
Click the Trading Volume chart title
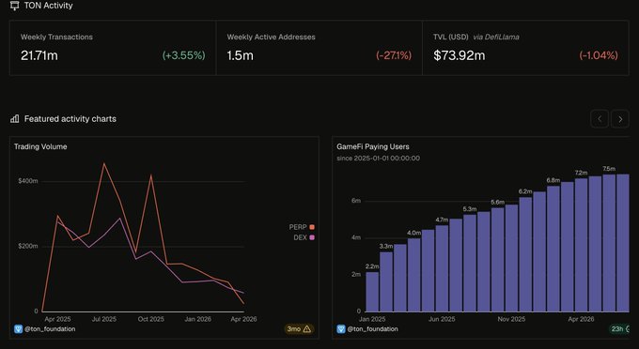(40, 147)
